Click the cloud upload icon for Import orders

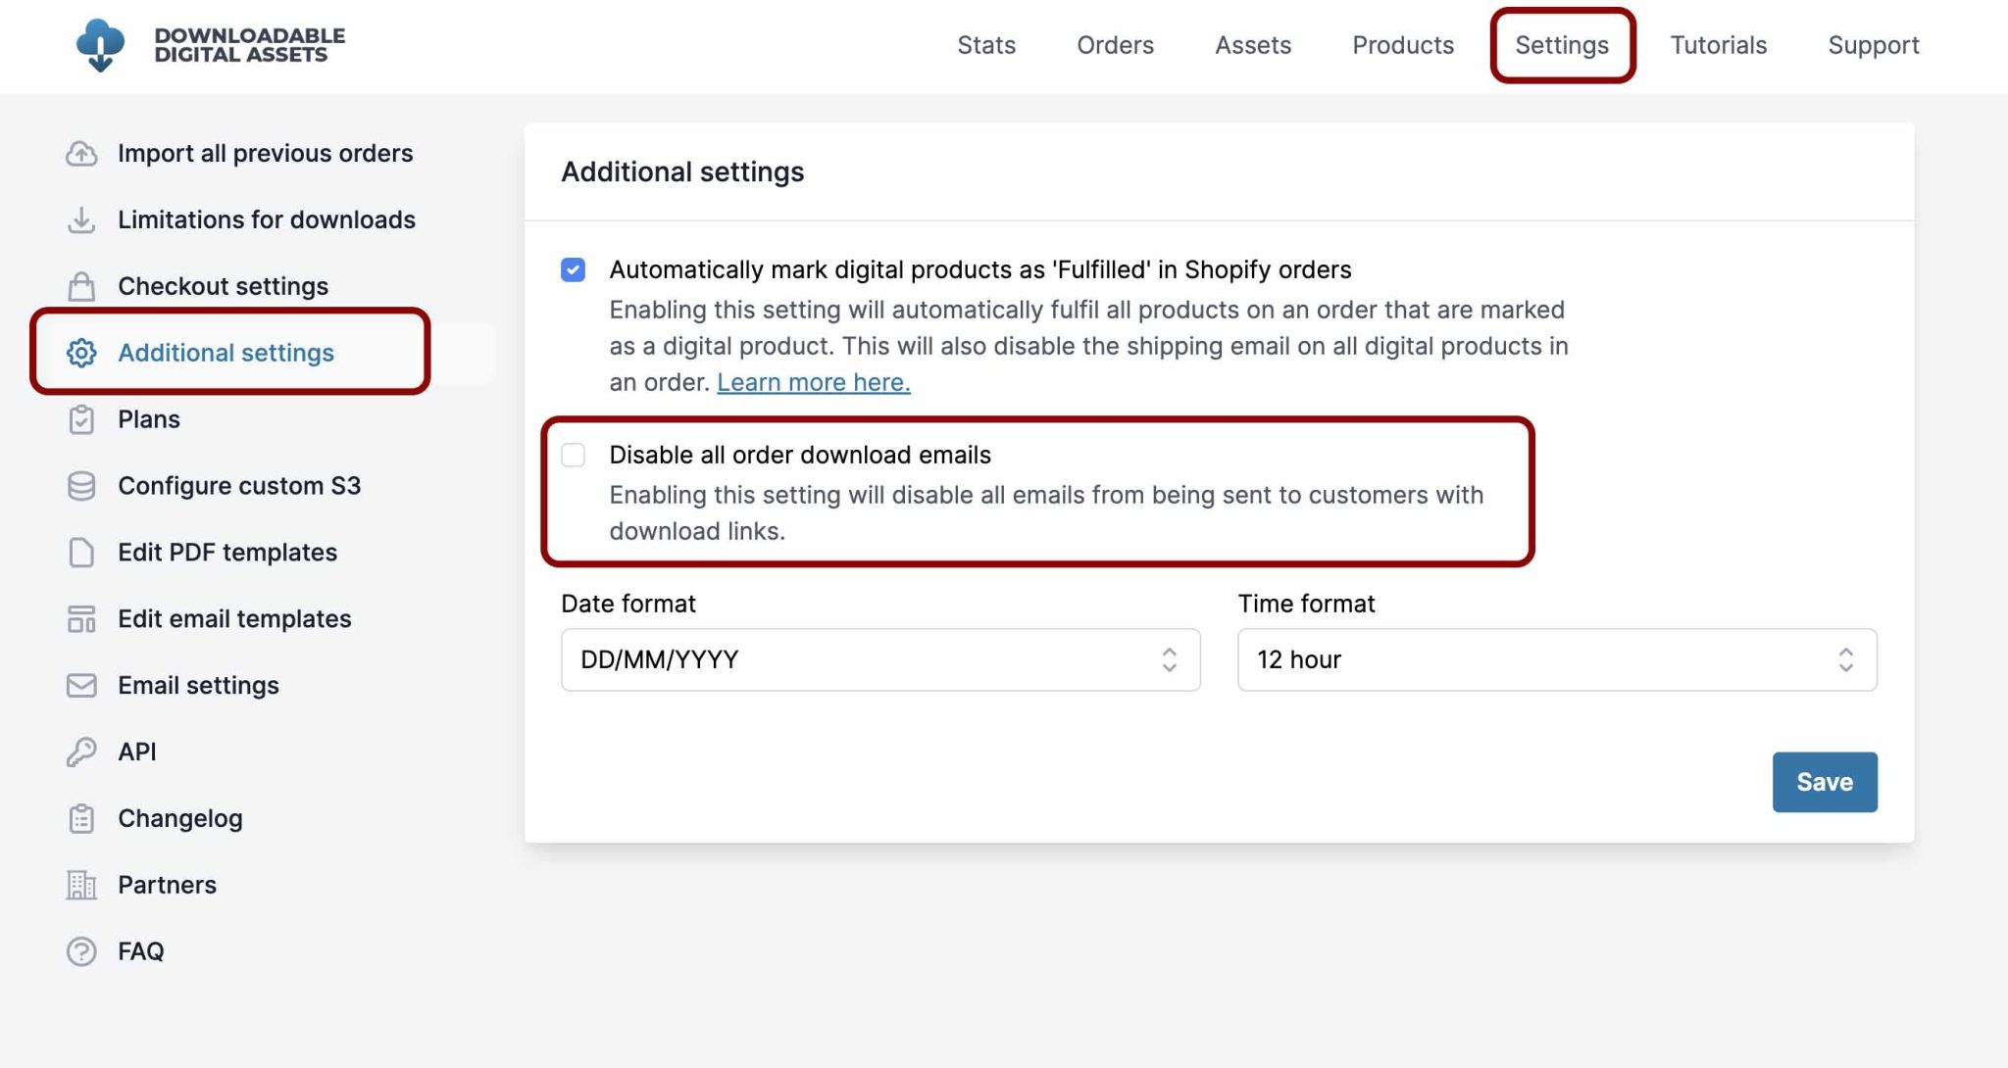81,154
